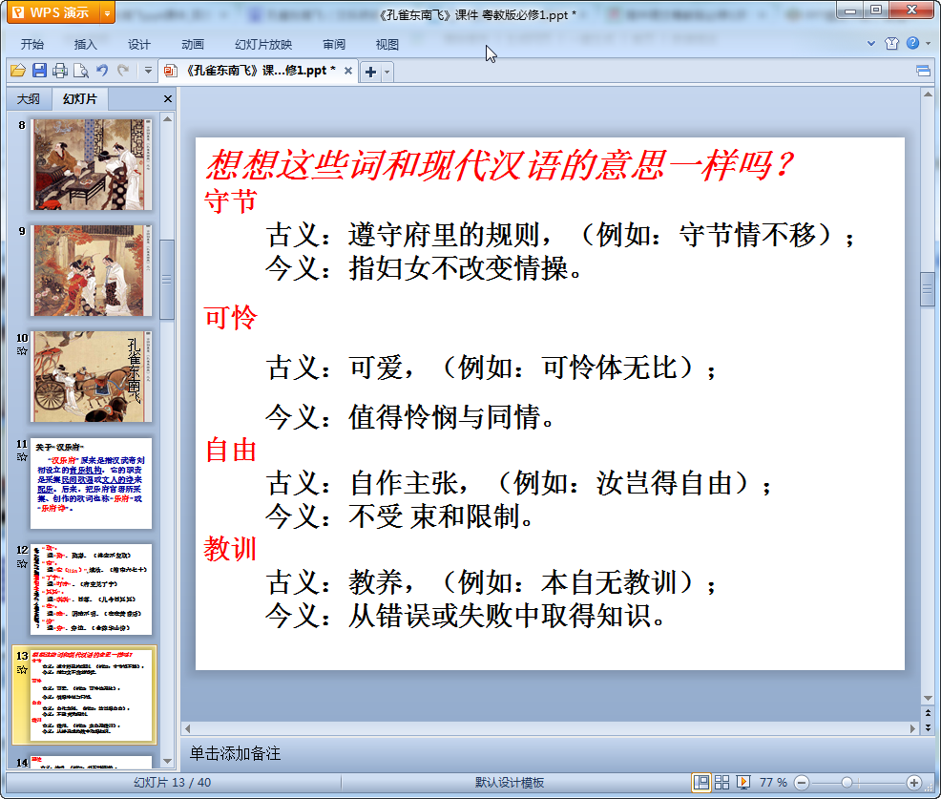The width and height of the screenshot is (941, 799).
Task: Switch to slide sorter view icon
Action: 721,782
